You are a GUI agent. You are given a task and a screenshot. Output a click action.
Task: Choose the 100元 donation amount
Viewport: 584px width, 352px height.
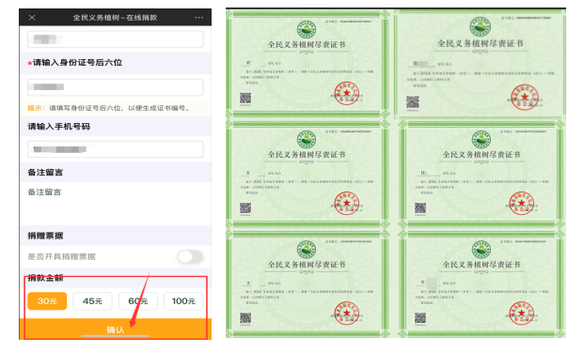(183, 301)
